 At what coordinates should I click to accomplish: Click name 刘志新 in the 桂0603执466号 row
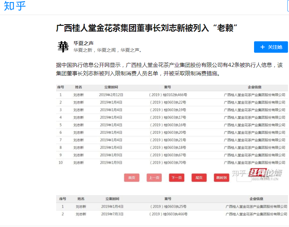point(81,214)
